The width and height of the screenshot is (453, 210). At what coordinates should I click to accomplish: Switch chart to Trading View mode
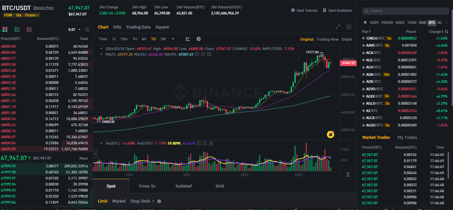(328, 39)
